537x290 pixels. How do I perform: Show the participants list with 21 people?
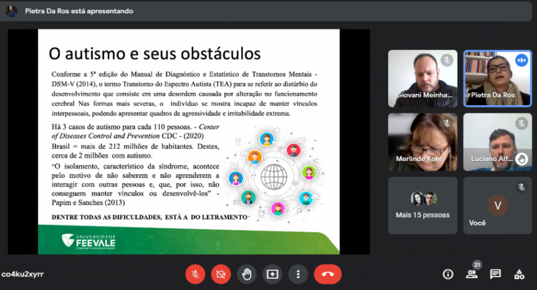pyautogui.click(x=472, y=274)
